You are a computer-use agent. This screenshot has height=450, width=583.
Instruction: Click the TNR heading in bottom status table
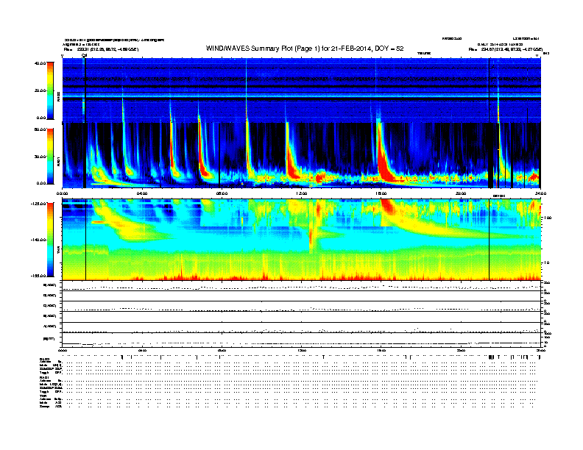pos(43,396)
